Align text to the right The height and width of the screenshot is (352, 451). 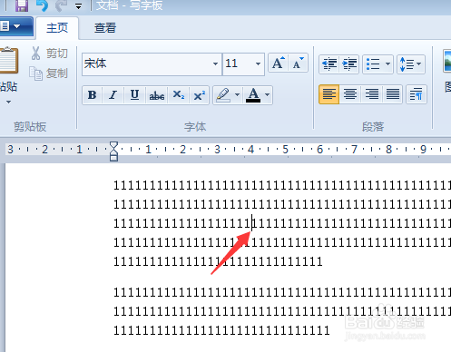(x=372, y=94)
